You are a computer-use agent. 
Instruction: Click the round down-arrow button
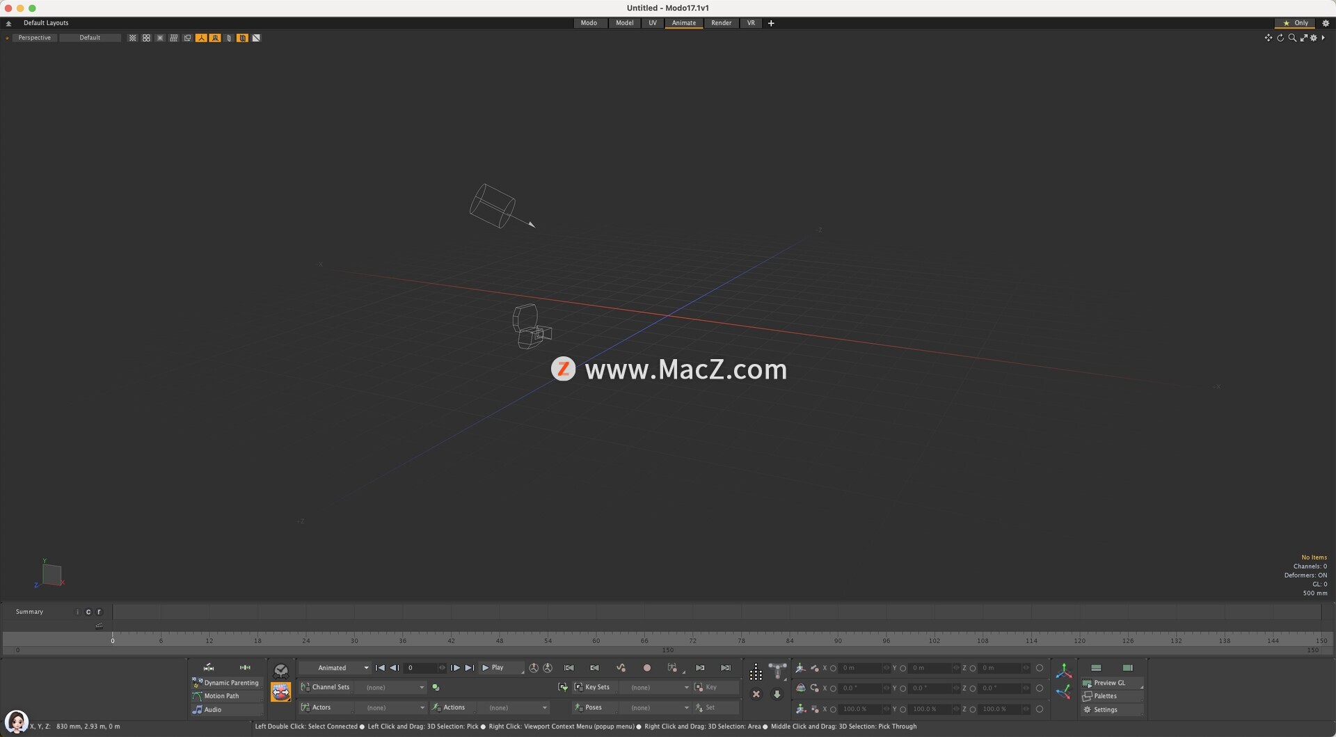pyautogui.click(x=777, y=695)
